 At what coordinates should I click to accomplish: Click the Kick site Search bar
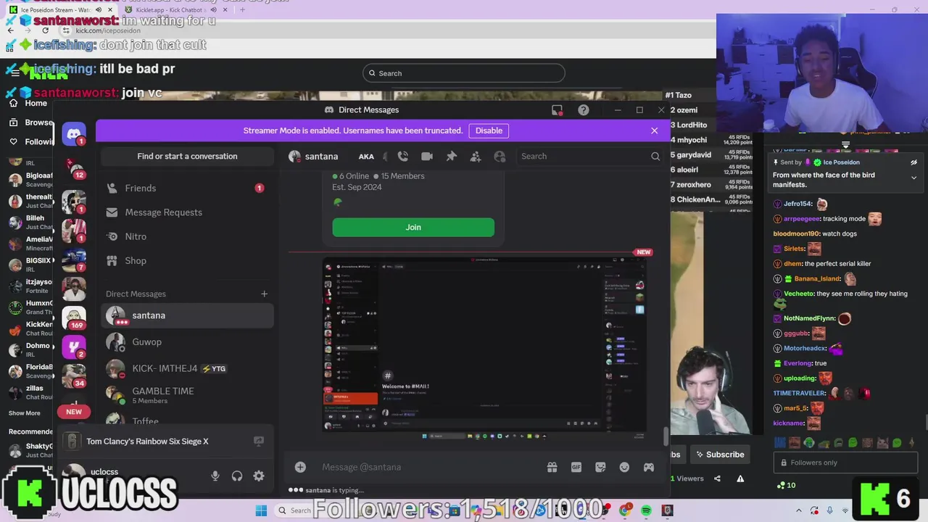click(464, 73)
